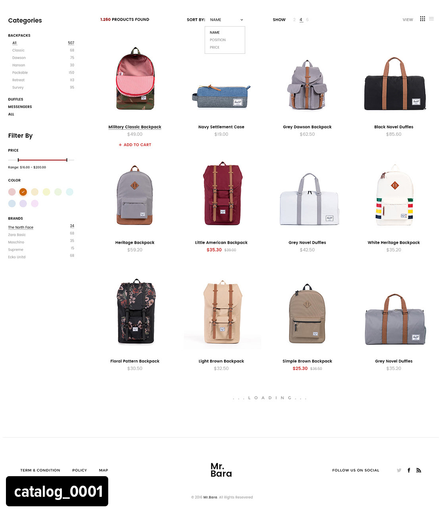Open the Duffles category

(x=16, y=99)
